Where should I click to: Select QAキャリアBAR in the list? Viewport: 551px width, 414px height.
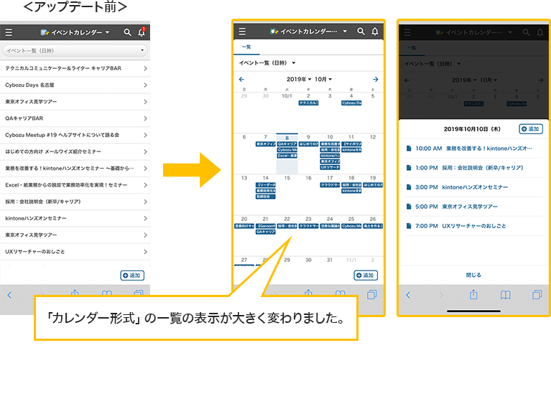[x=75, y=118]
